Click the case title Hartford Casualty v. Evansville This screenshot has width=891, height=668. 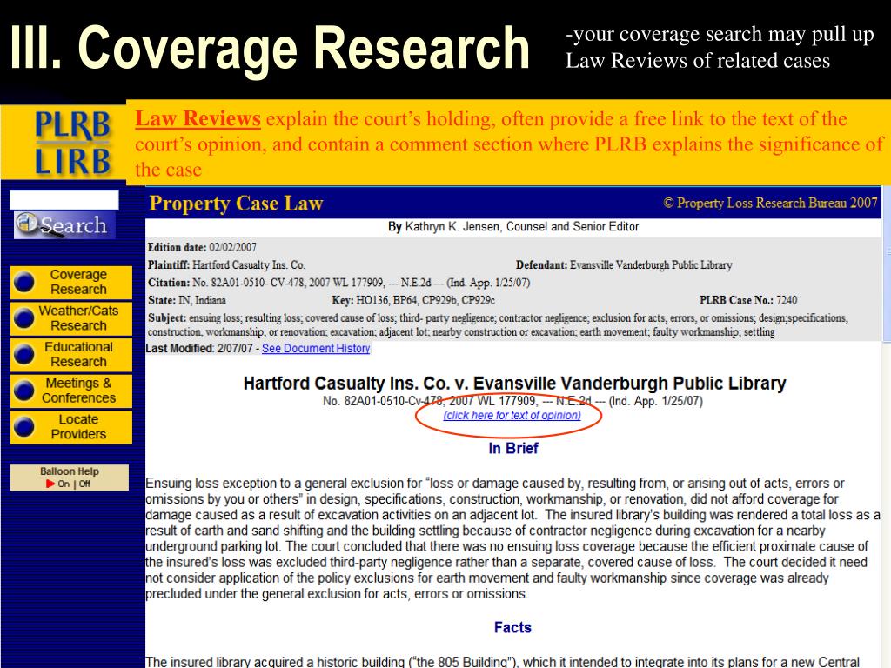pos(514,384)
